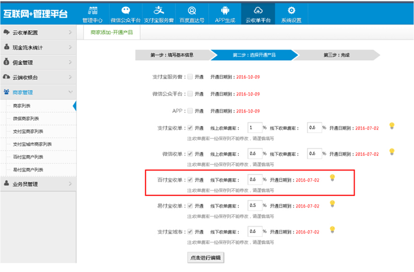Viewport: 414px width, 272px height.
Task: Click the lightbulb hint in 百付宝收单 row
Action: point(333,178)
